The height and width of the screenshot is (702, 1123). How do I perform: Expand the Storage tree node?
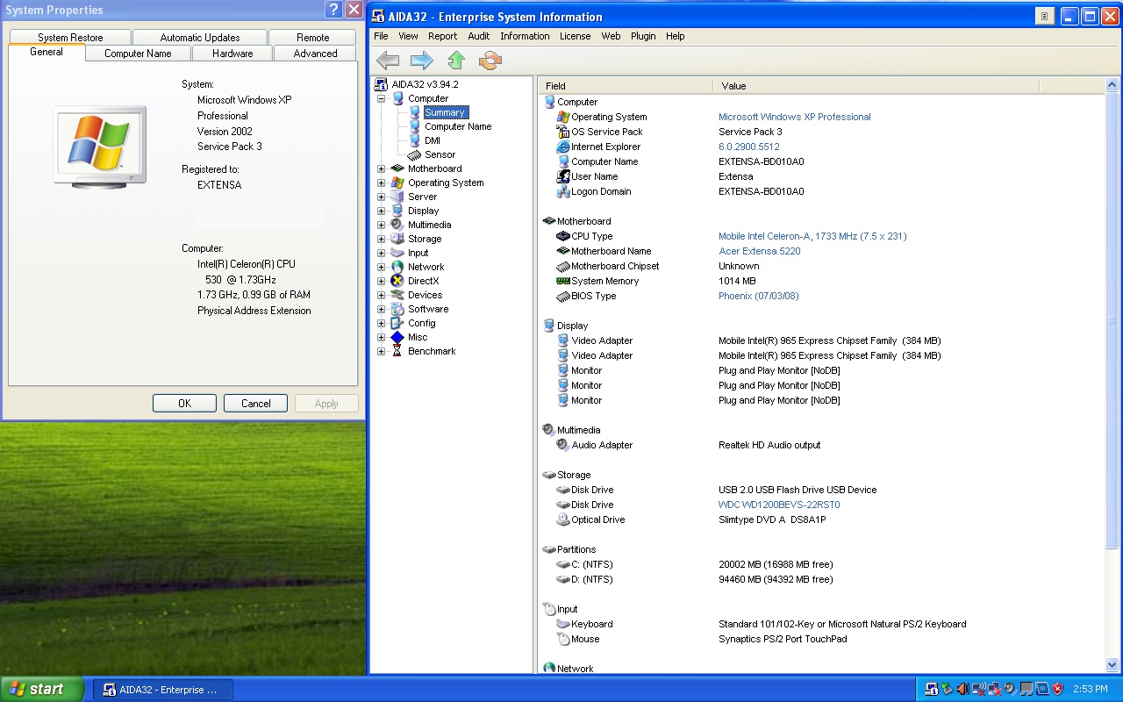click(x=382, y=239)
